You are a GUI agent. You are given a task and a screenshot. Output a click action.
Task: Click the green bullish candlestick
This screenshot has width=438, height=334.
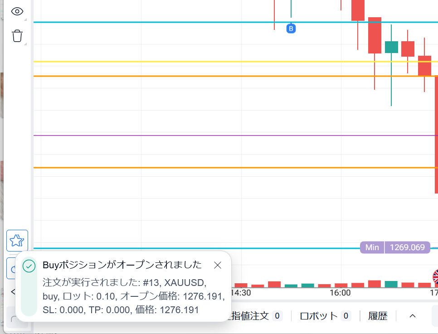coord(391,47)
